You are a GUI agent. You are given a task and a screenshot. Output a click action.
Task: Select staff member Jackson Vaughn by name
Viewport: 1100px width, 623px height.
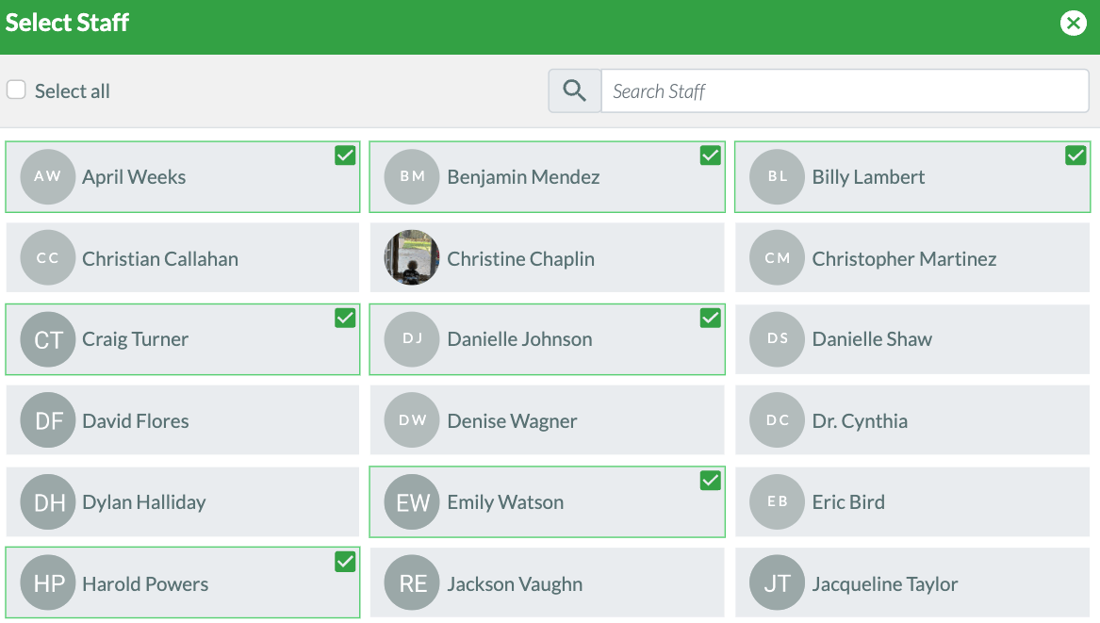pos(515,583)
